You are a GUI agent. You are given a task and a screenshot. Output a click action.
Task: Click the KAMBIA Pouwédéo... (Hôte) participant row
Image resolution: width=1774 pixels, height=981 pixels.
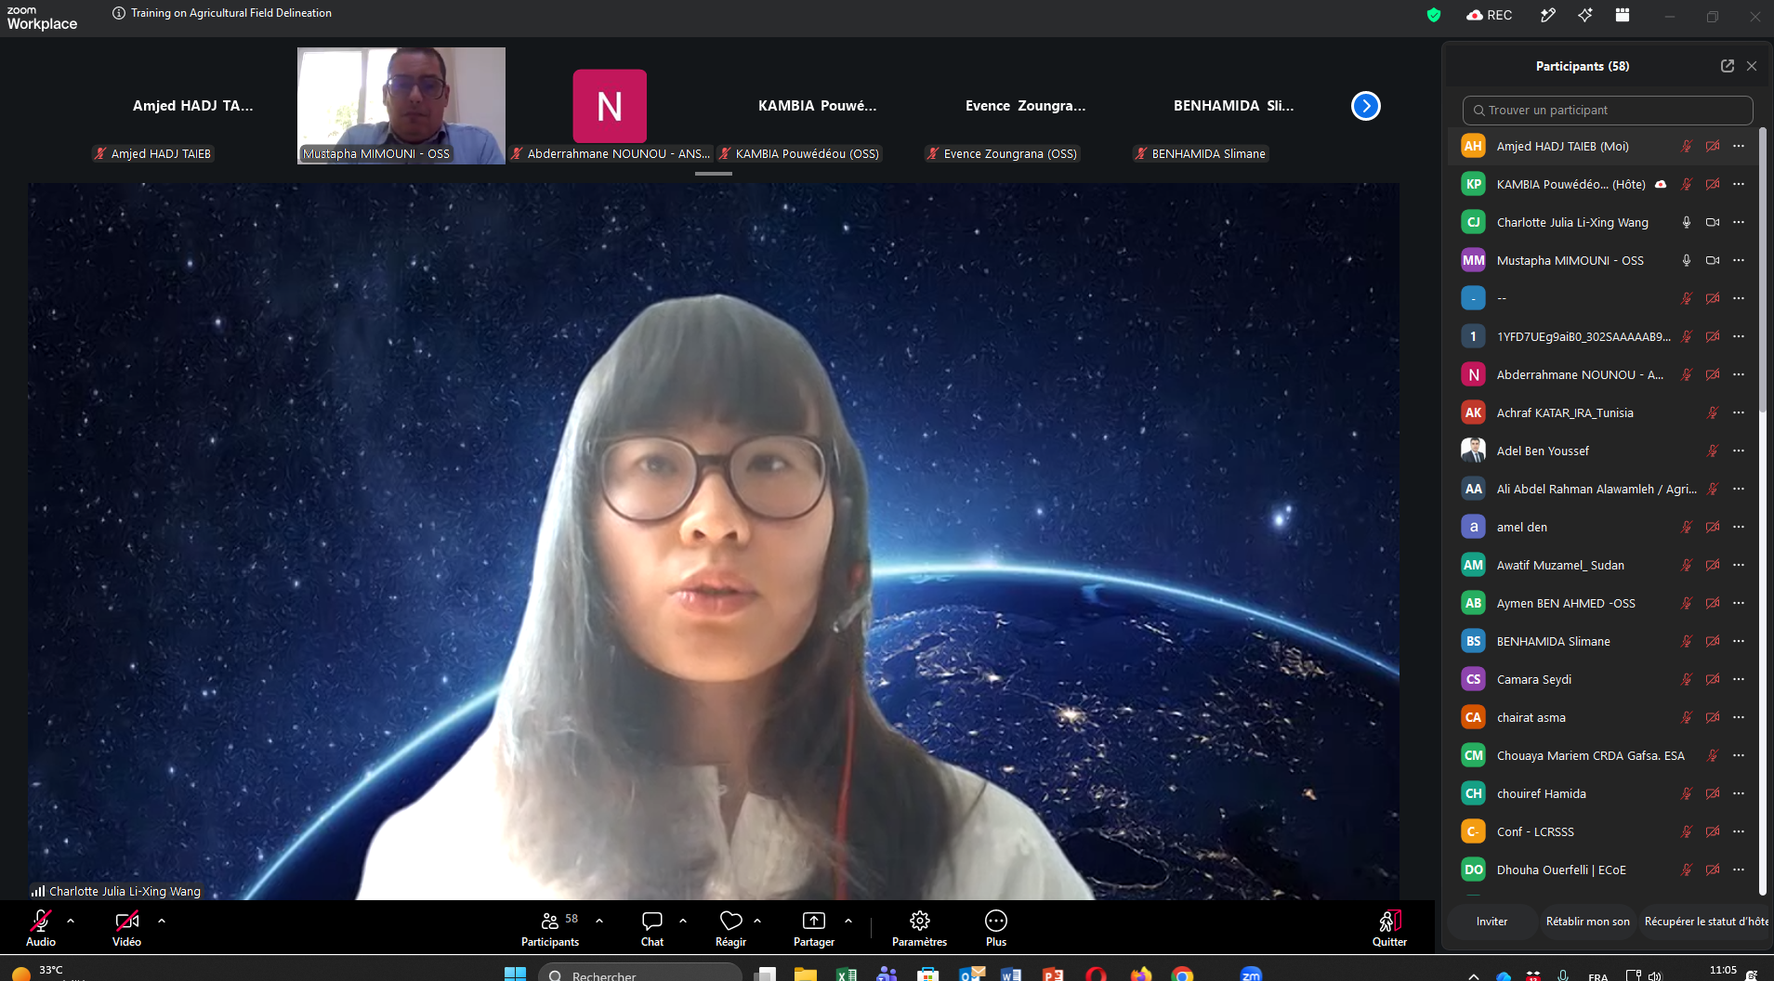[1603, 184]
